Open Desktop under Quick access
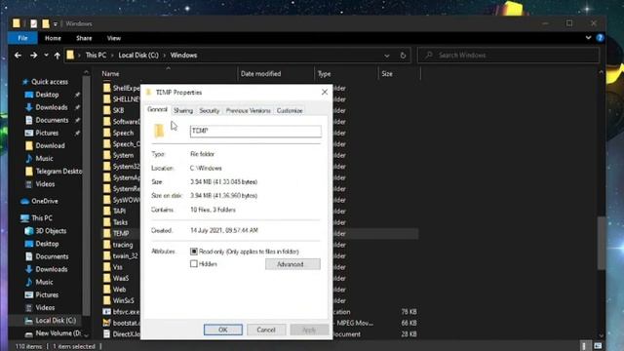Screen dimensions: 624x351 (x=47, y=95)
